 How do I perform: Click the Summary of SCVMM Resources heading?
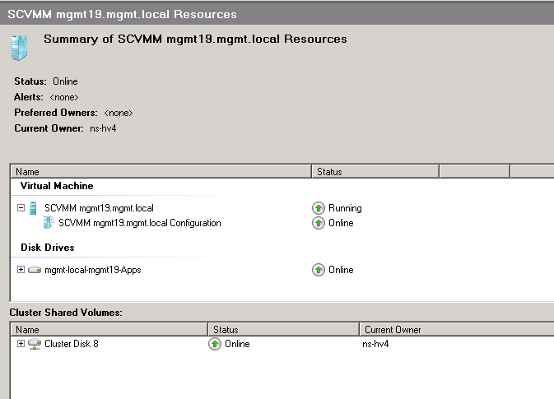pos(195,39)
